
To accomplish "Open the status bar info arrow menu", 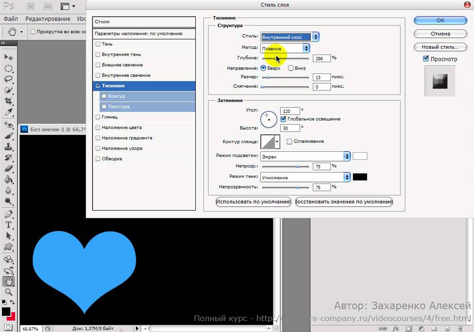I will click(137, 328).
